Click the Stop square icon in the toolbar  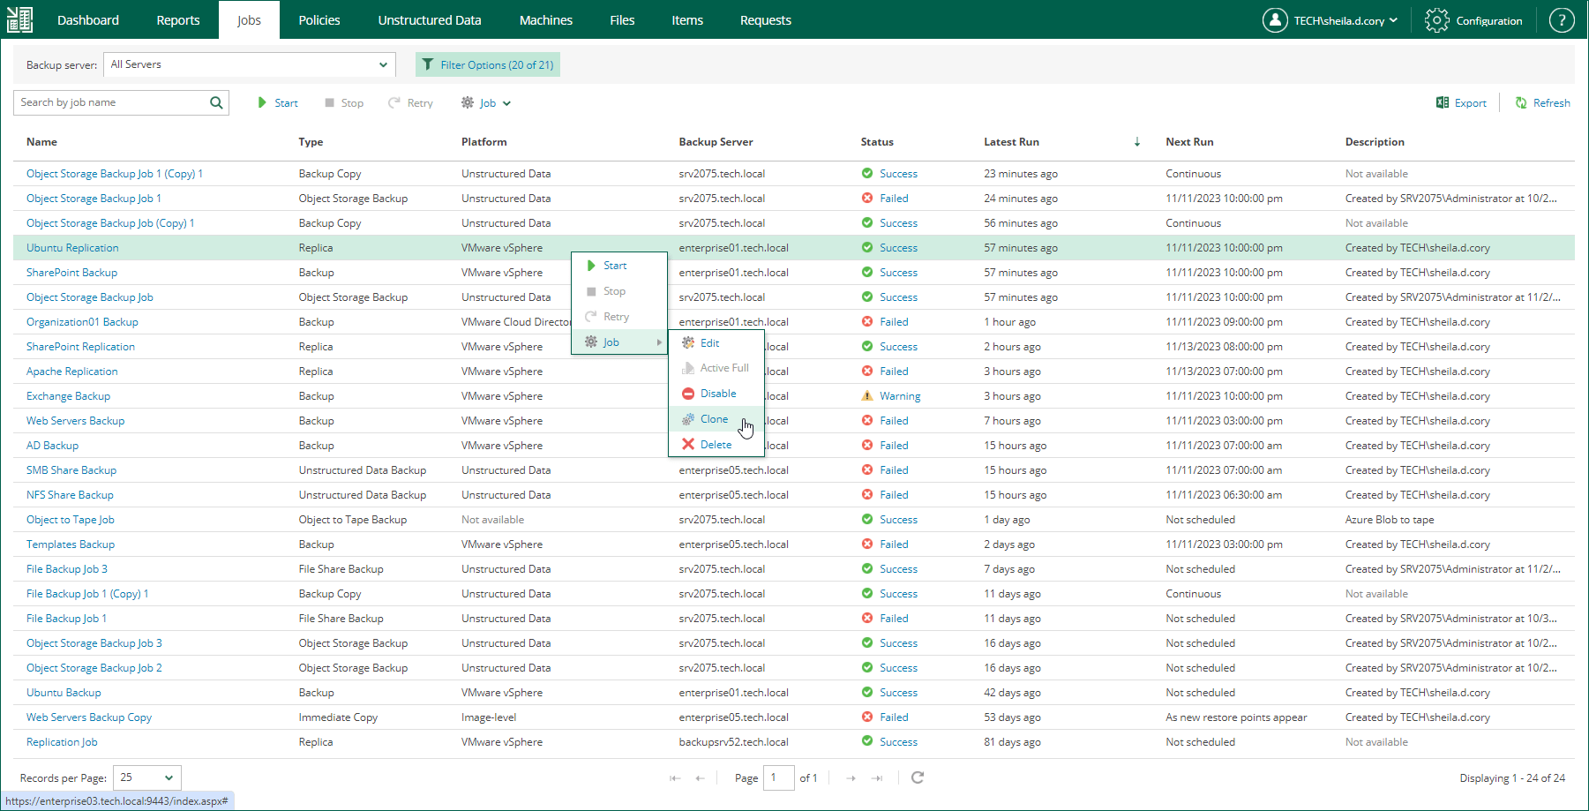[x=327, y=102]
